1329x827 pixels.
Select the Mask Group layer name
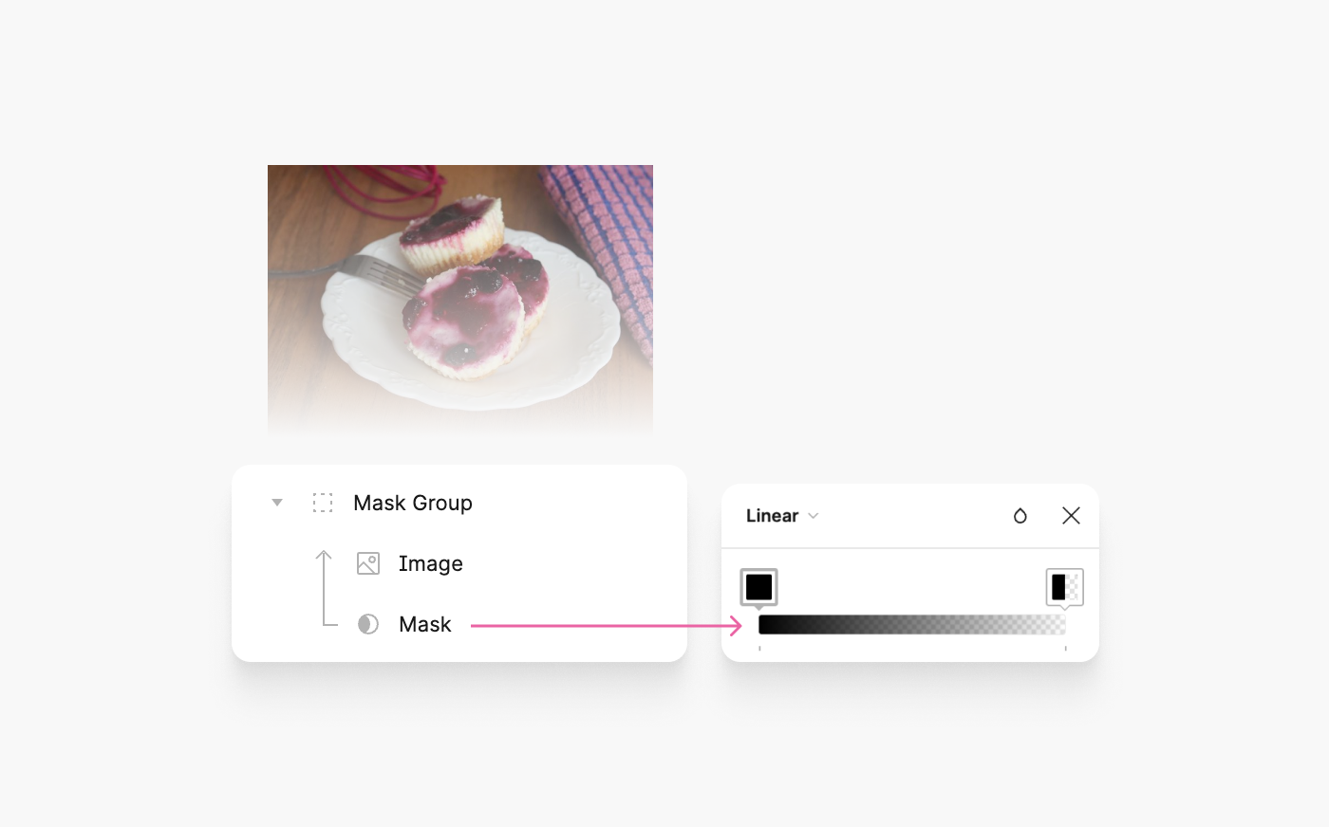[413, 503]
